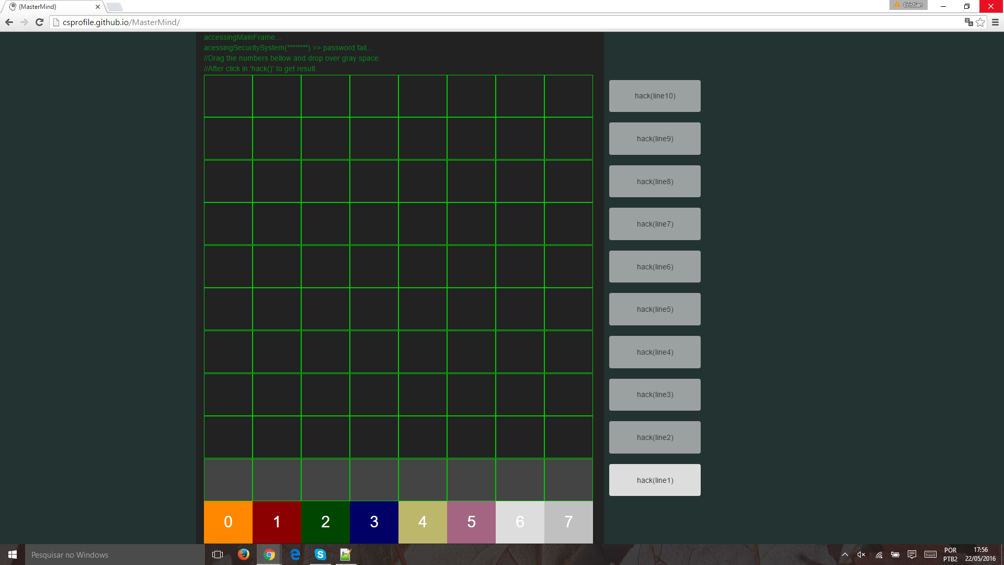Pick the navy blue 3 tile
This screenshot has height=565, width=1004.
pyautogui.click(x=374, y=522)
